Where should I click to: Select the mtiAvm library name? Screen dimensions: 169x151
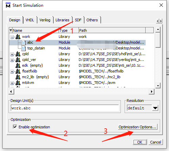(28, 83)
